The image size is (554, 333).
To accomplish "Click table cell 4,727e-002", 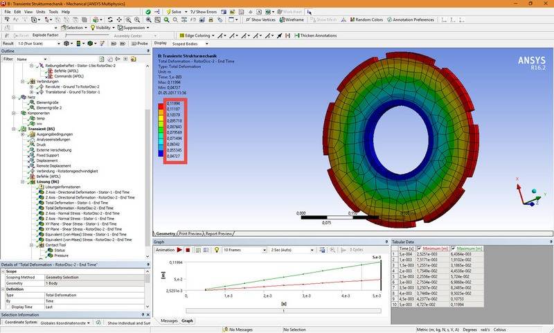I will click(432, 305).
